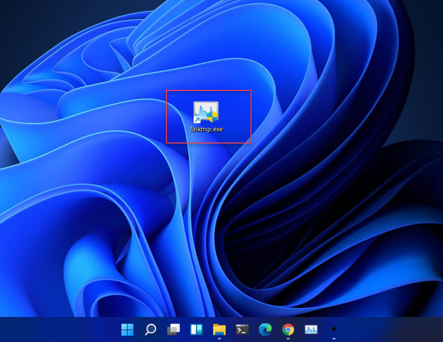Image resolution: width=443 pixels, height=342 pixels.
Task: Switch to Google Chrome in taskbar
Action: (288, 329)
